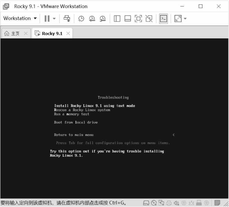Click the Troubleshooting heading text
This screenshot has width=229, height=207.
tap(113, 97)
